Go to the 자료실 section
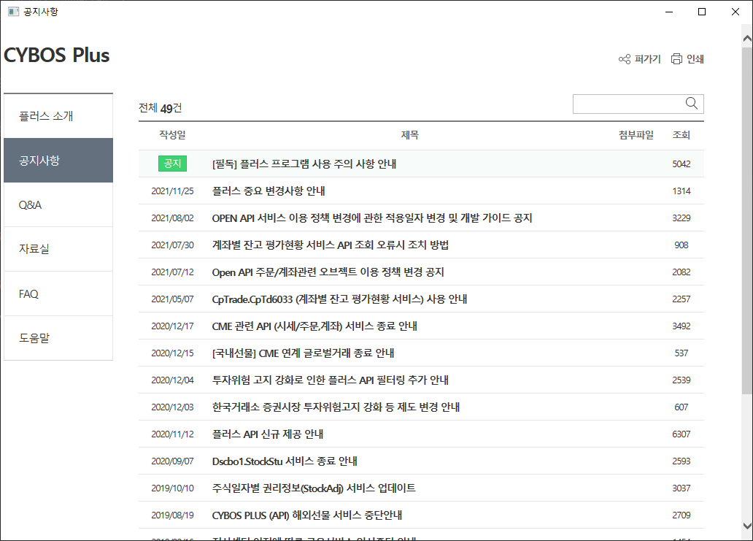The image size is (753, 541). (x=58, y=249)
